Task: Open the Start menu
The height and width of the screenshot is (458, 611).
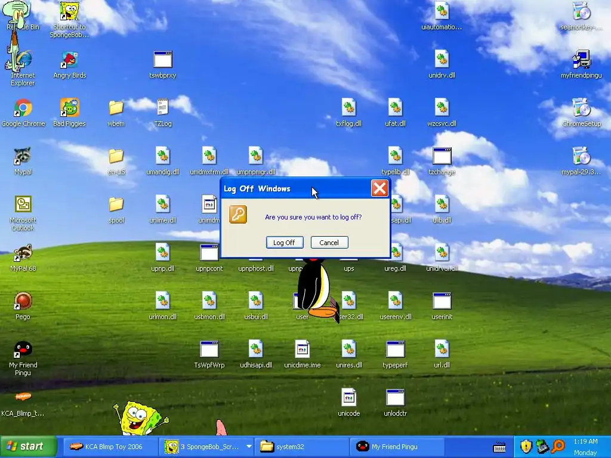Action: point(29,446)
